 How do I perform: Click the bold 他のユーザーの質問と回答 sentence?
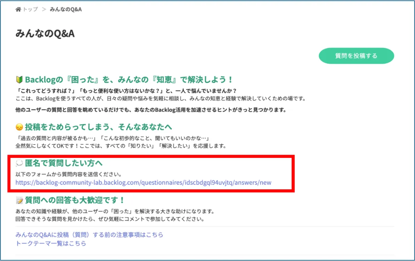(x=151, y=110)
